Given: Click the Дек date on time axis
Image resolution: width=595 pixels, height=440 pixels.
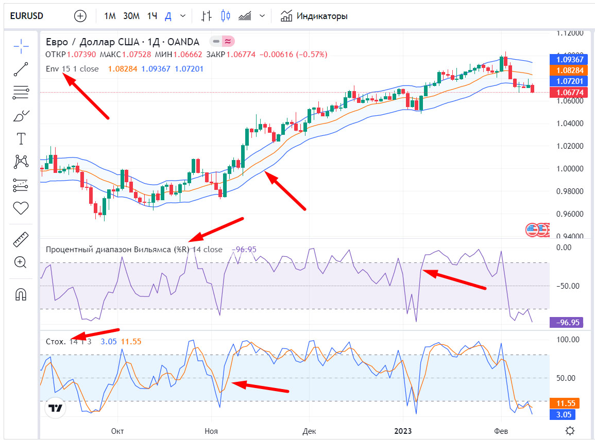Looking at the screenshot, I should coord(309,431).
